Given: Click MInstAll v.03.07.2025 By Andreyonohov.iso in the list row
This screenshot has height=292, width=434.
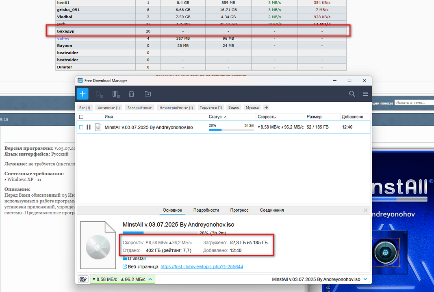Looking at the screenshot, I should (x=149, y=127).
